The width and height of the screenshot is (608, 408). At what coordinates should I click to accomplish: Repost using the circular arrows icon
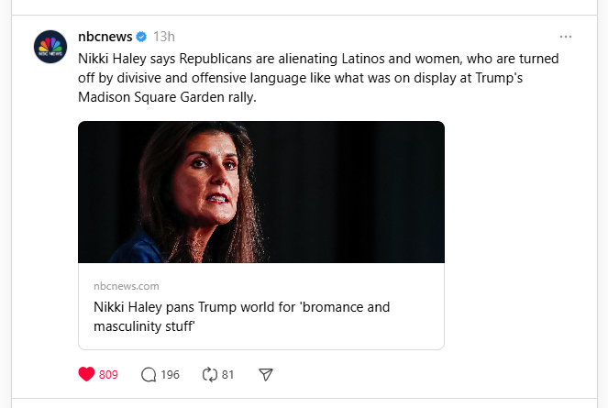209,374
